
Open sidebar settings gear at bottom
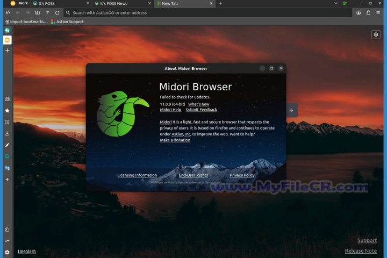[x=7, y=252]
